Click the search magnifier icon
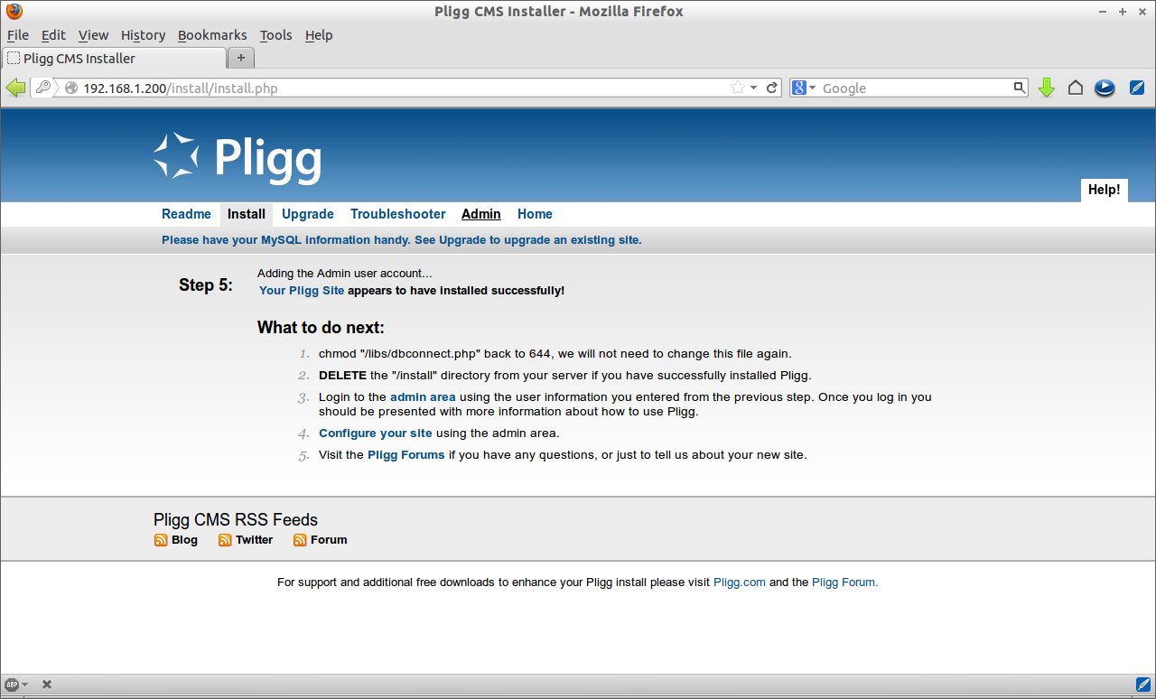Screen dimensions: 1156x699 point(1020,88)
